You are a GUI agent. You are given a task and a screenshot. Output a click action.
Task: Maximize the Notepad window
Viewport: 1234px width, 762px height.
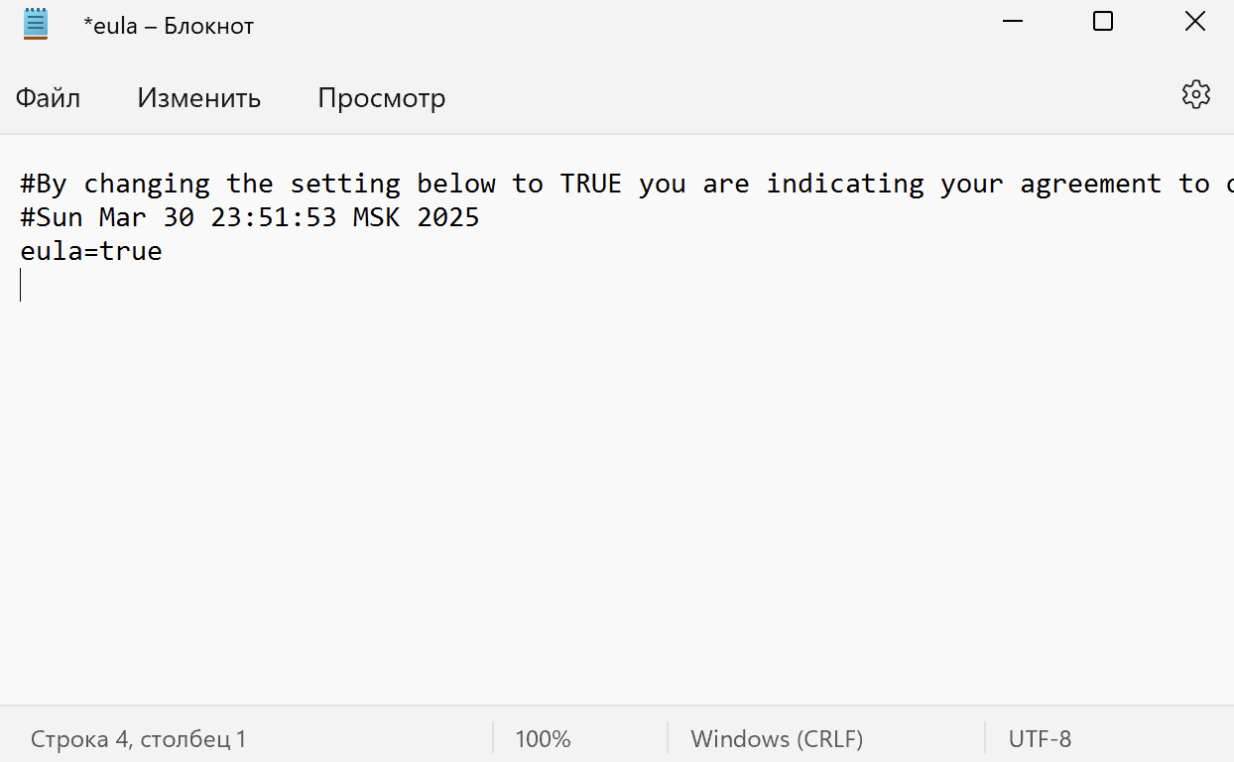point(1103,21)
